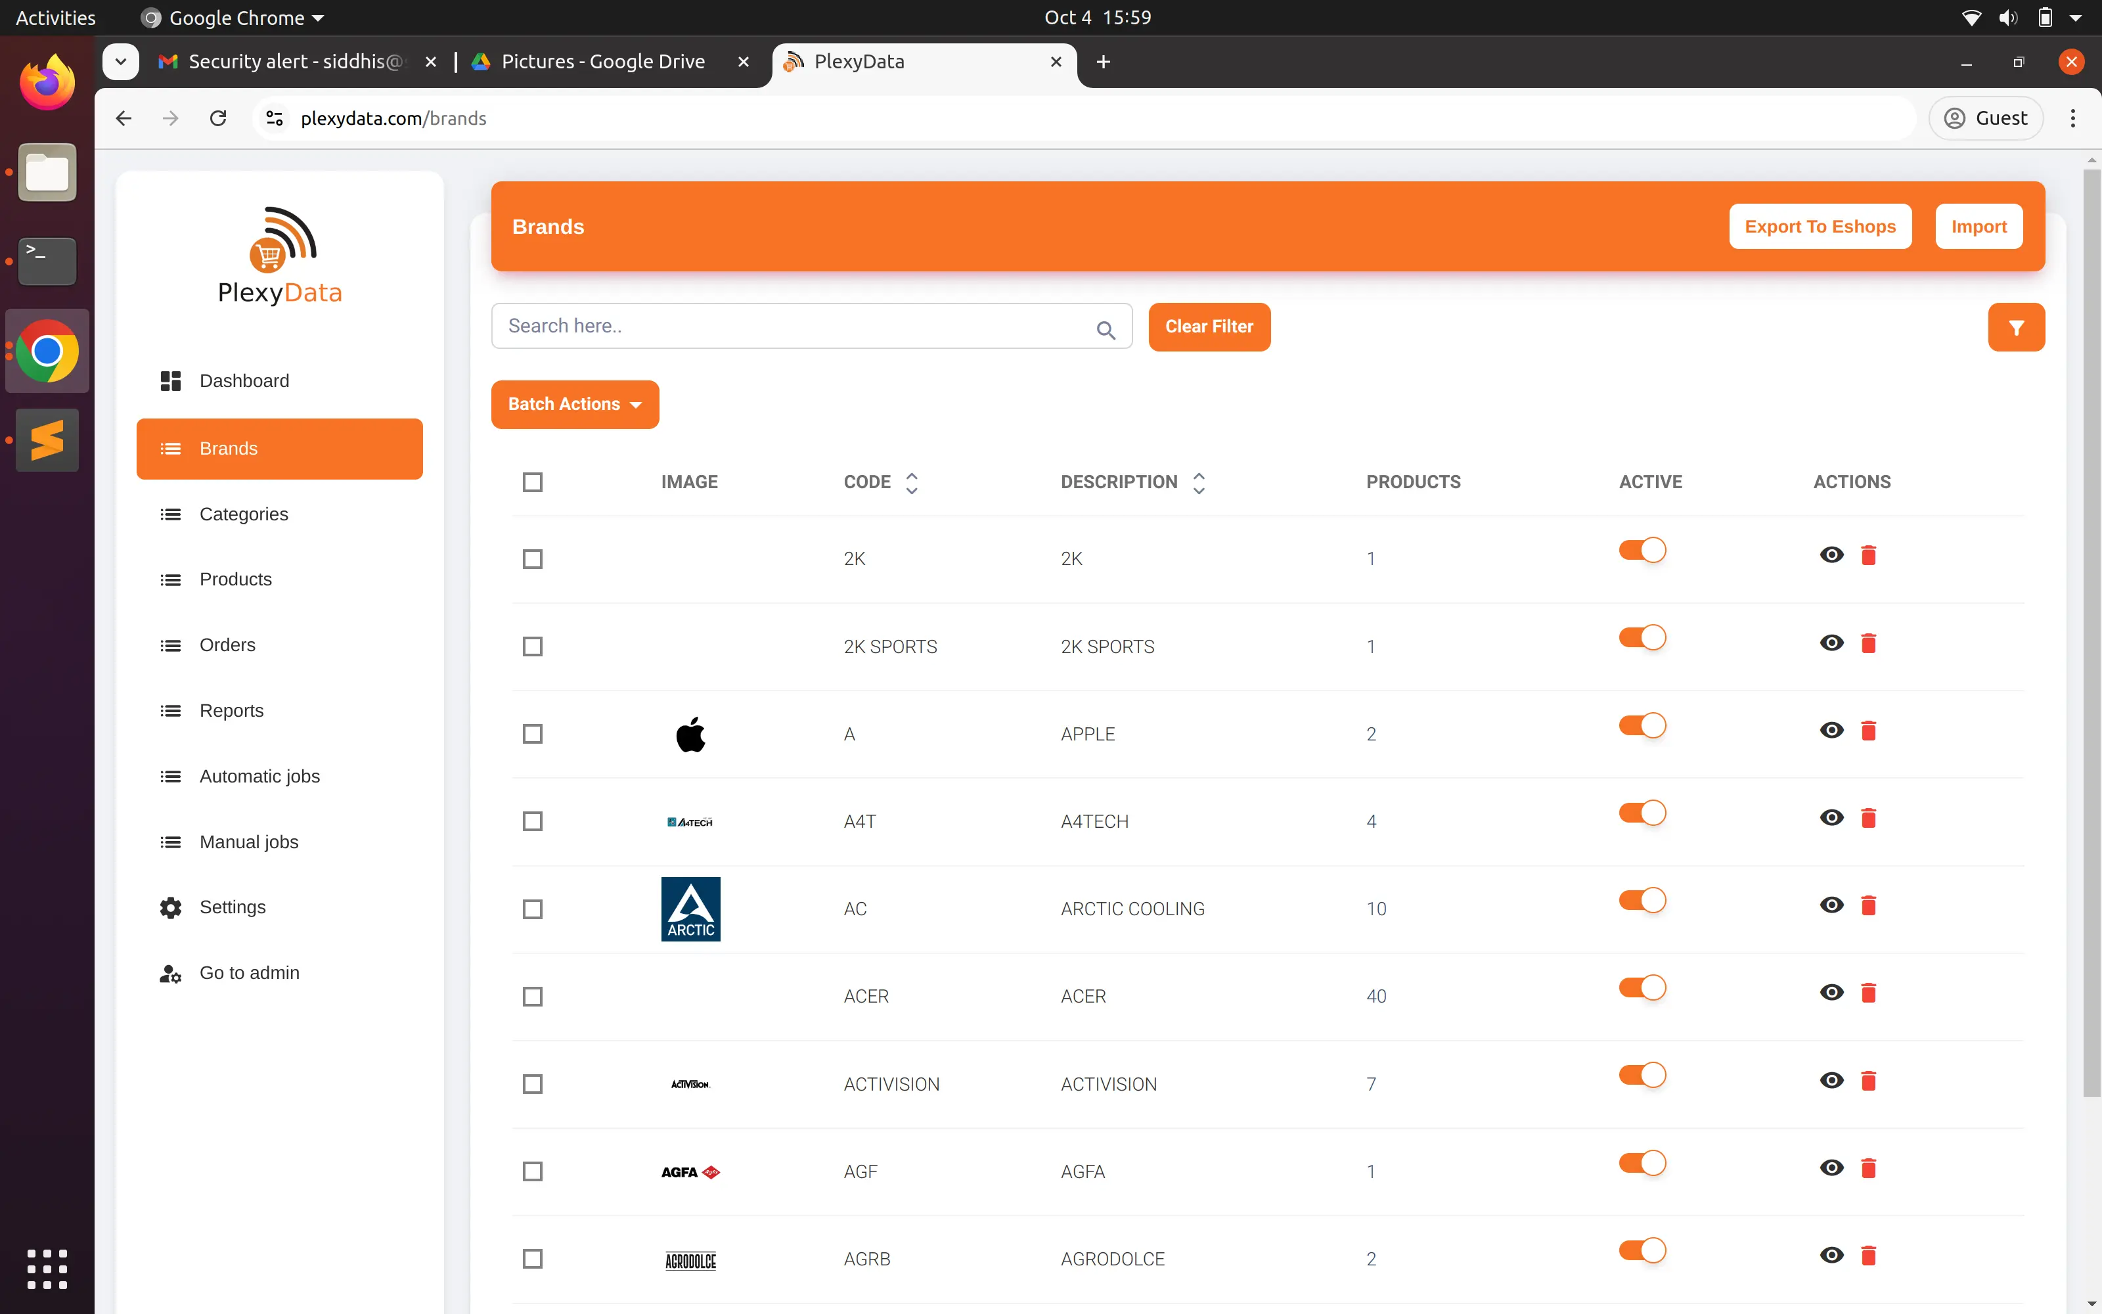Check the 2K brand row checkbox
The height and width of the screenshot is (1314, 2102).
tap(533, 559)
